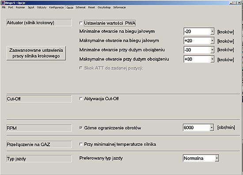Click the +30 value field
The width and height of the screenshot is (243, 175).
click(x=197, y=59)
